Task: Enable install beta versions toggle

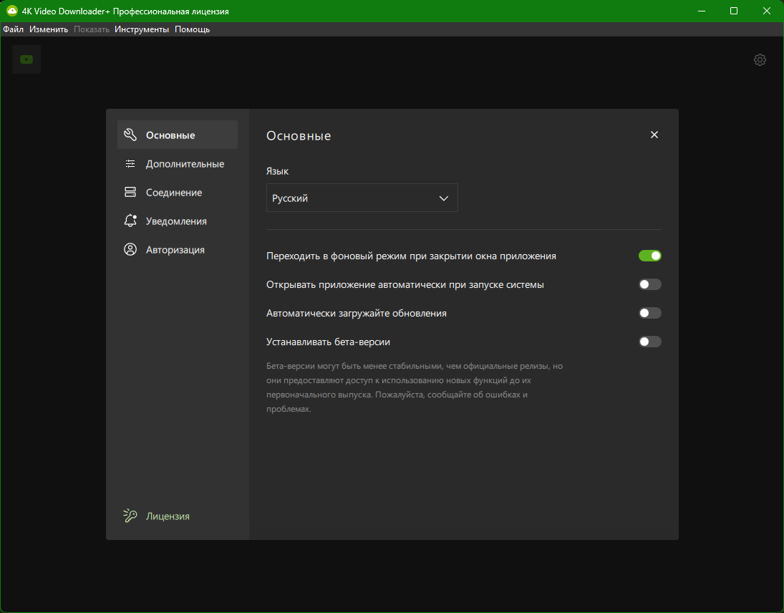Action: tap(649, 342)
